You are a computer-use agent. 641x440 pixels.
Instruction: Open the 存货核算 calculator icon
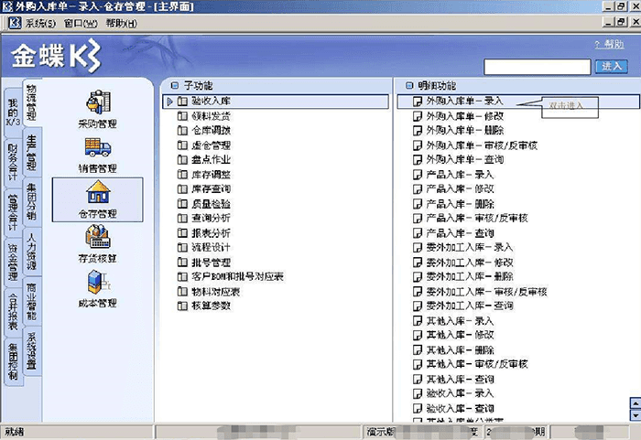tap(98, 237)
